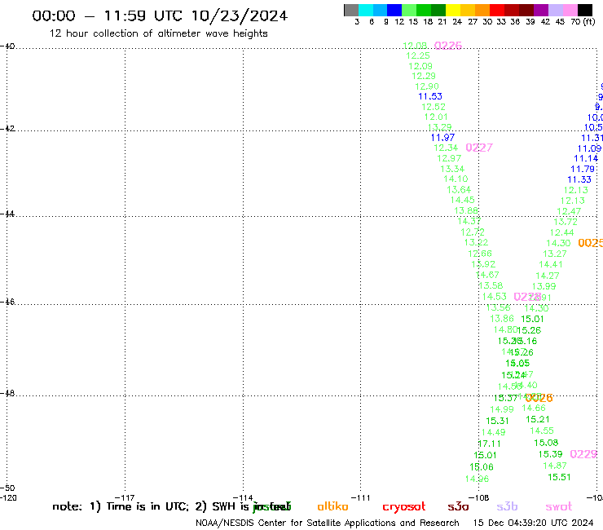Click the date title 10/23/2024

click(x=240, y=15)
